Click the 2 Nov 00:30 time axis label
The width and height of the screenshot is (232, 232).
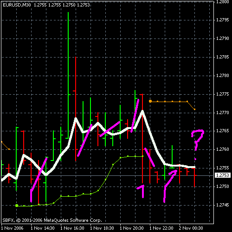(191, 228)
